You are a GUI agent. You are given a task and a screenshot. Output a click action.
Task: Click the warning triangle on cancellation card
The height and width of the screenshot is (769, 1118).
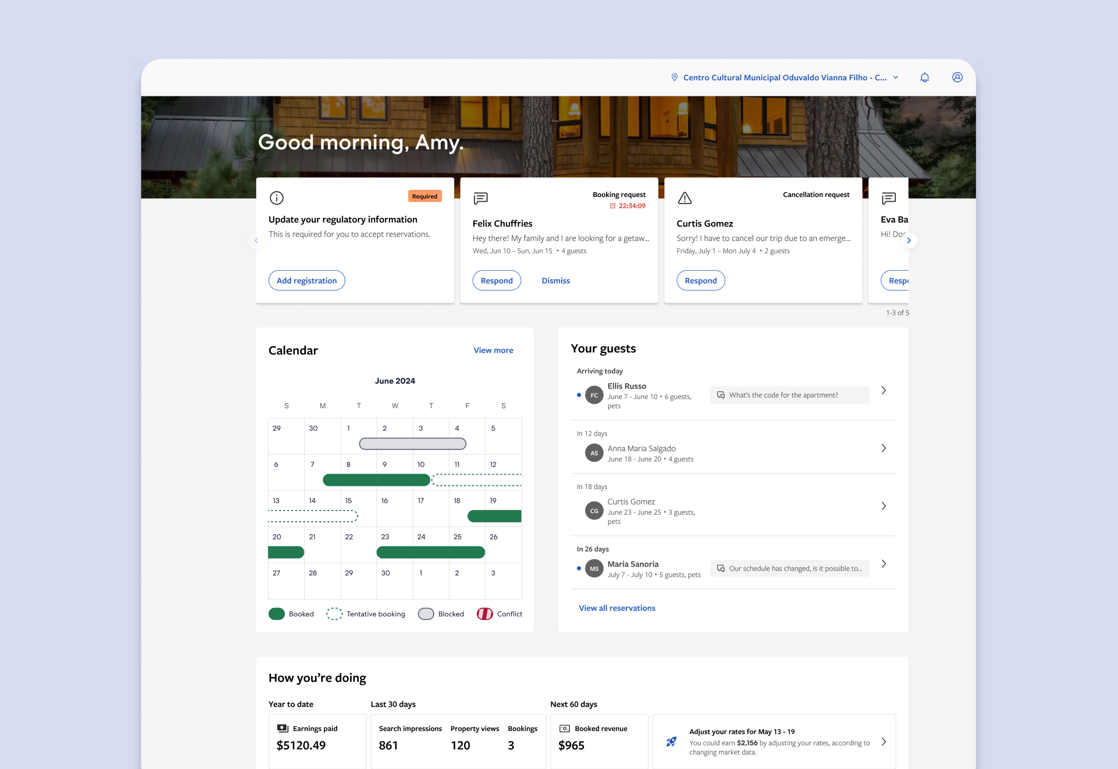(685, 198)
